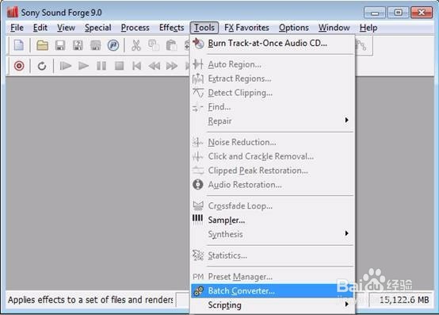Toggle the Loop Playback button
The width and height of the screenshot is (439, 315).
[42, 66]
